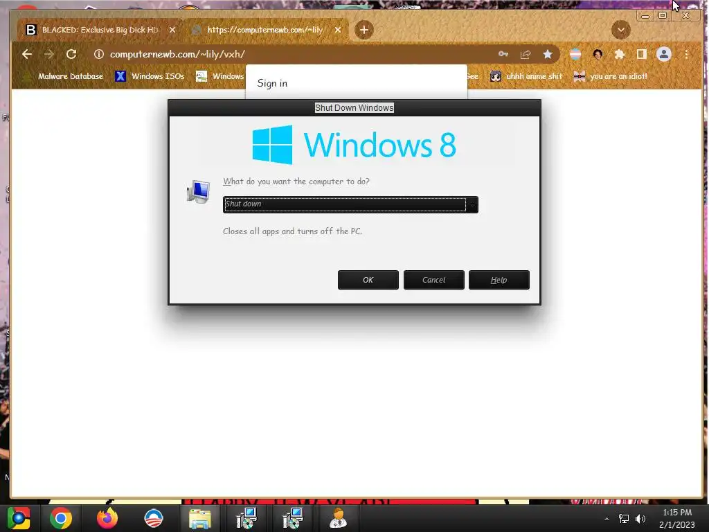Close the first browser tab
Screen dimensions: 709x532
point(172,30)
